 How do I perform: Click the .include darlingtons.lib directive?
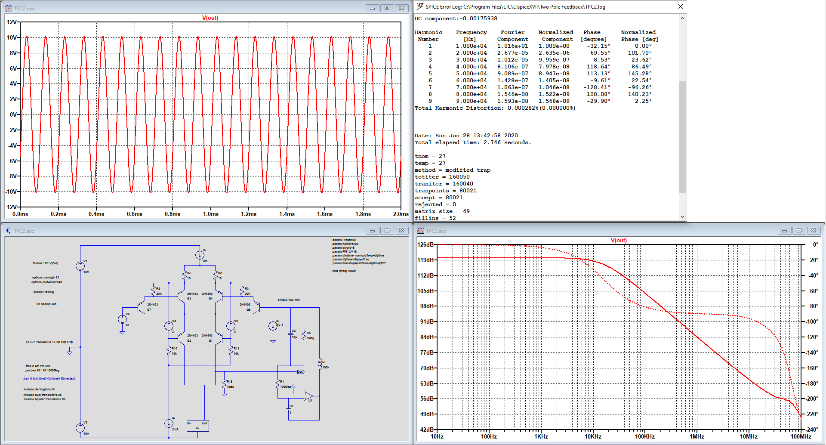click(x=39, y=389)
